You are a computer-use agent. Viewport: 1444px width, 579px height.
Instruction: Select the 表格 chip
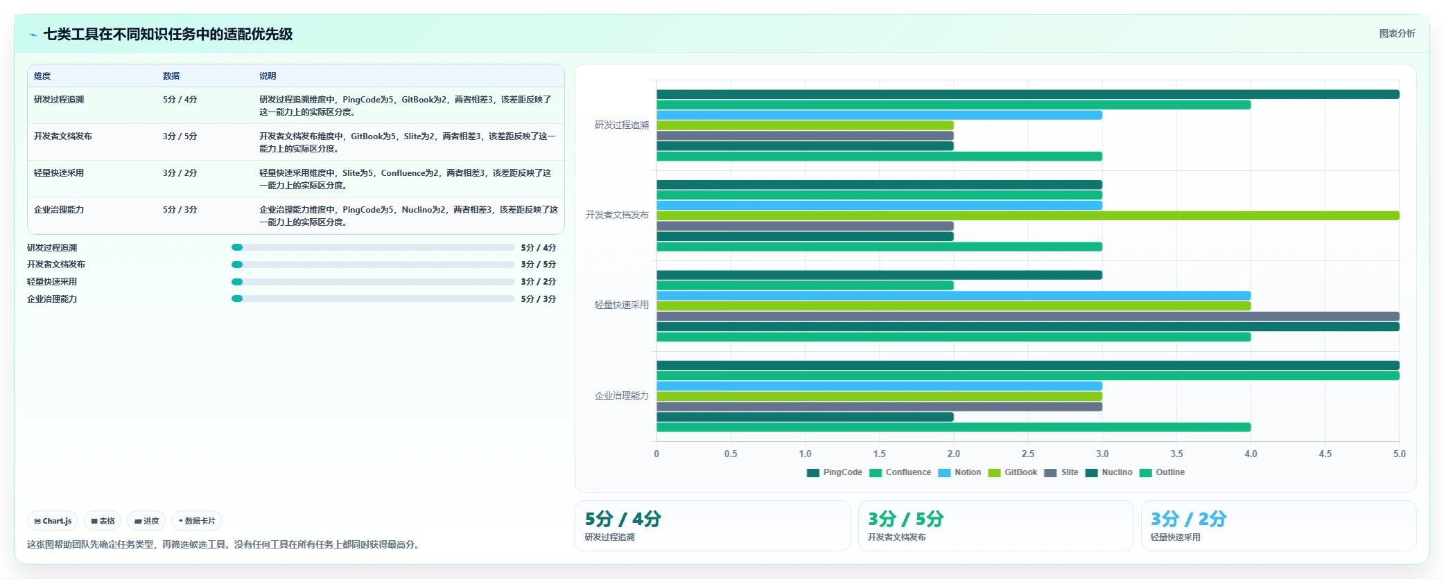click(x=103, y=521)
